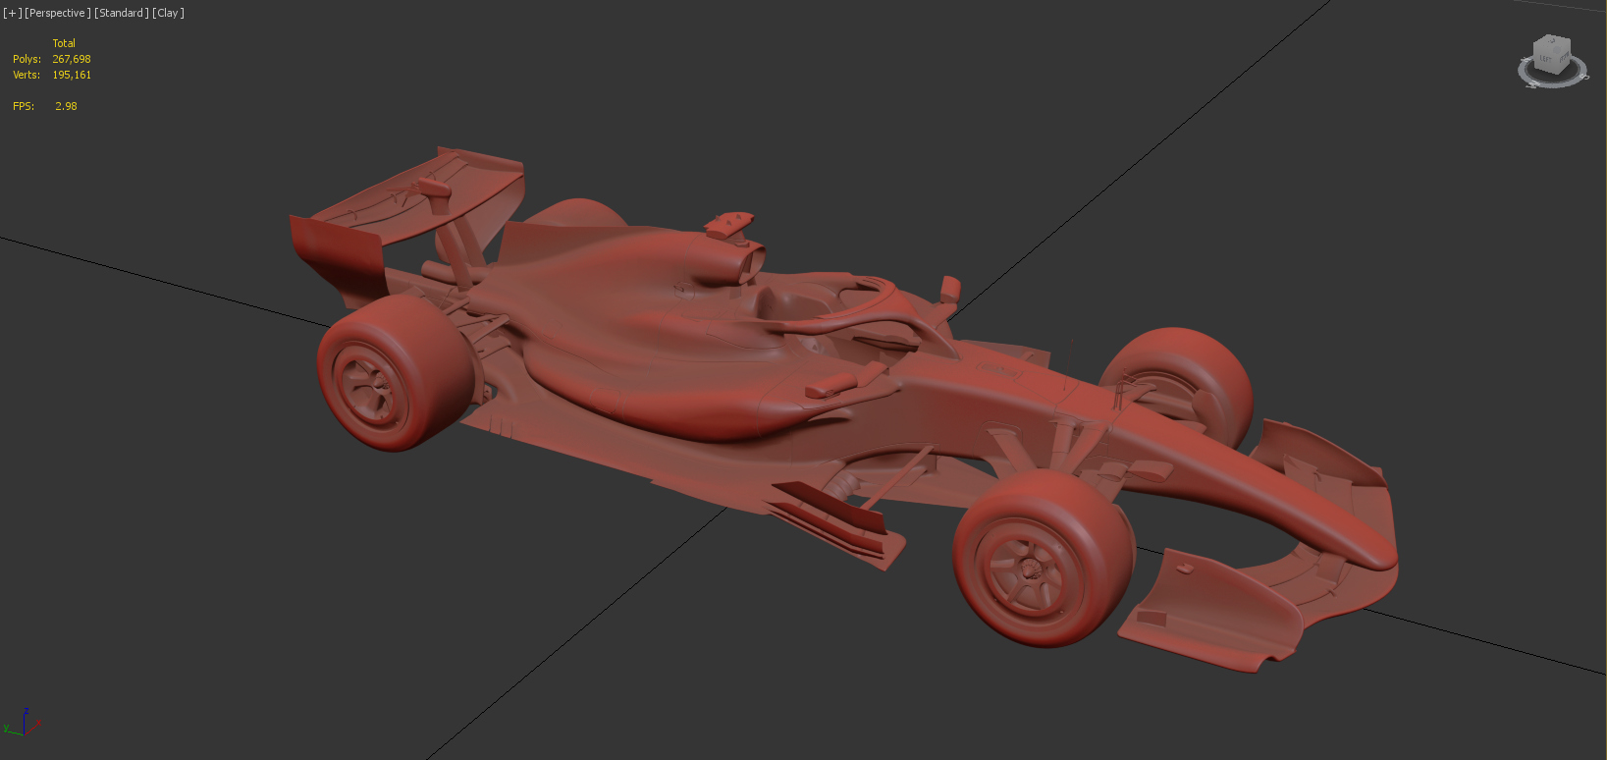Open the [+] viewport general menu
Screen dimensions: 1607x760
[13, 13]
